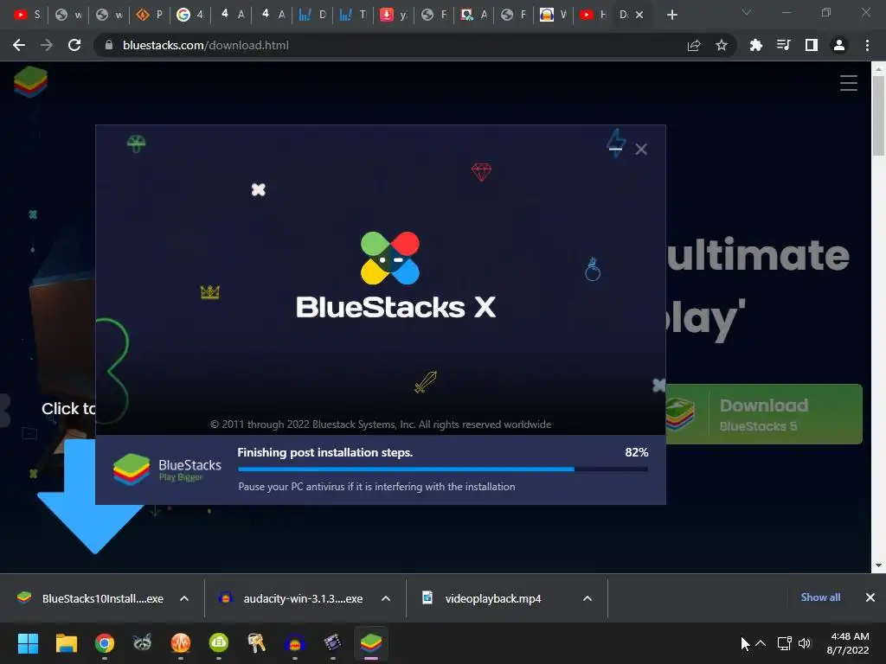Expand options for videoplayback.mp4 download
The image size is (886, 664).
pos(587,598)
